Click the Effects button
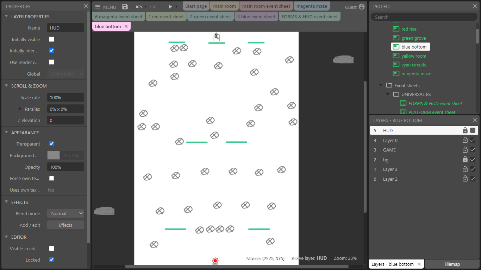Viewport: 481px width, 270px height. [65, 225]
